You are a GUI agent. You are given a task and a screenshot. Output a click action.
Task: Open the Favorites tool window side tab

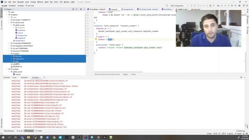[2, 123]
